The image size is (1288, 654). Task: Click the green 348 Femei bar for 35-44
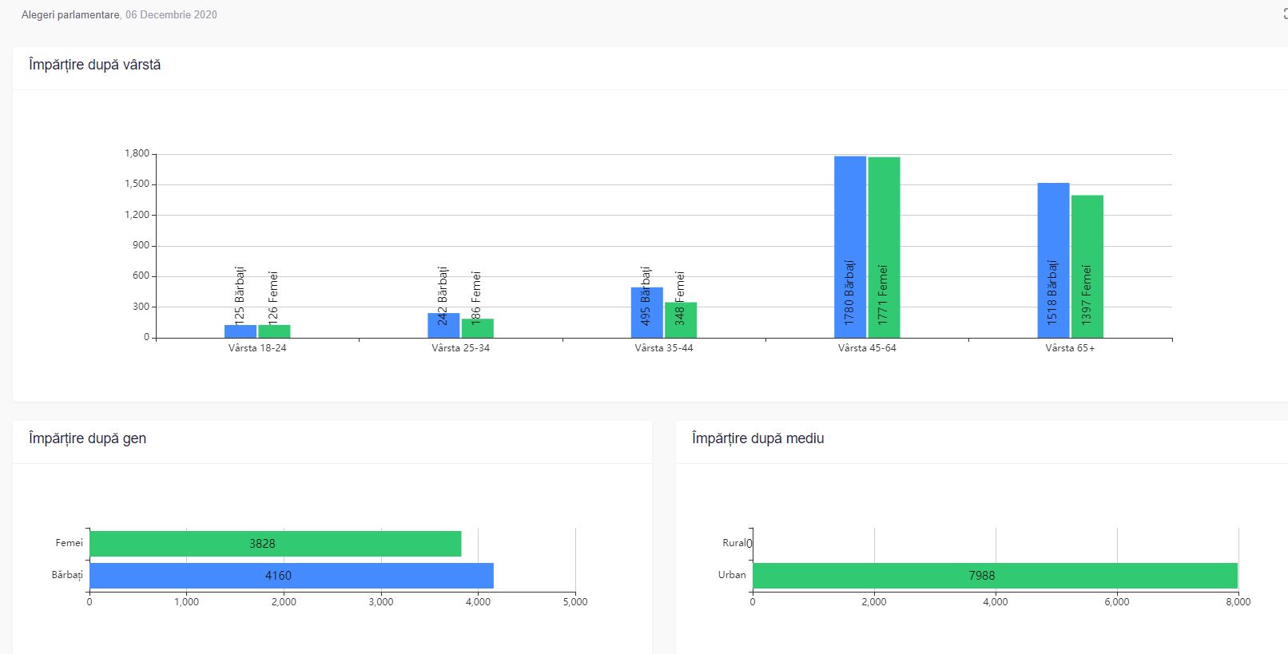pos(680,319)
